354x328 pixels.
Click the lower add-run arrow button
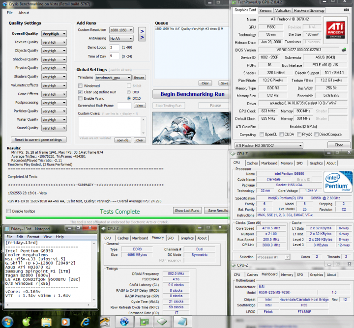click(x=142, y=37)
